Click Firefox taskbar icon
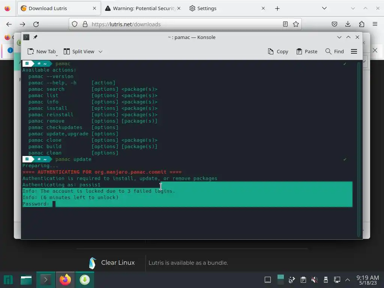 pos(65,280)
